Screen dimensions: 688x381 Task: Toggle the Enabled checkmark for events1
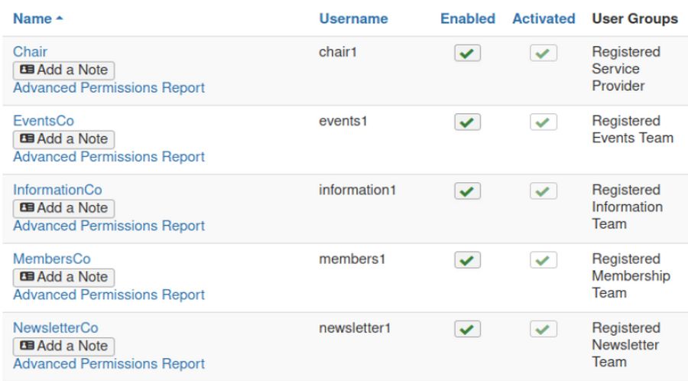coord(467,122)
